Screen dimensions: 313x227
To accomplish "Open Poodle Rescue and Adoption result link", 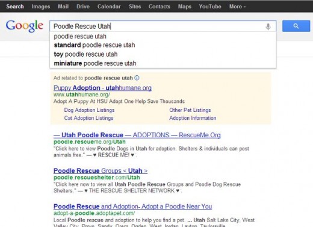I will pyautogui.click(x=132, y=207).
